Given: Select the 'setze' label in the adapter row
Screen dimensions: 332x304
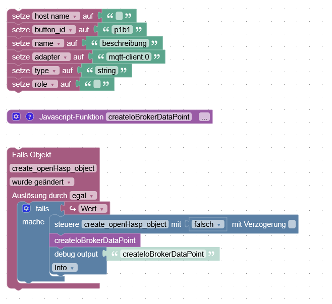Looking at the screenshot, I should 21,56.
